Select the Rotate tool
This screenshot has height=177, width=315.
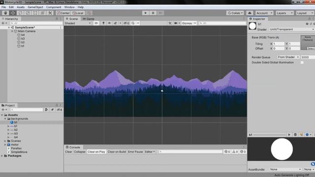pos(20,13)
